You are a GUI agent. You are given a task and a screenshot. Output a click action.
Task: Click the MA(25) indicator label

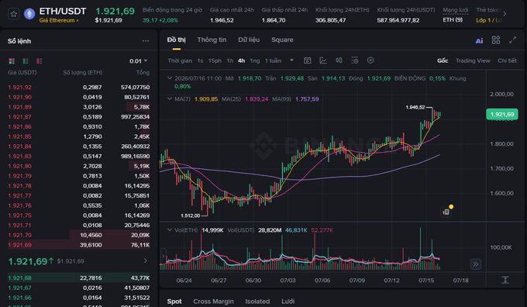pyautogui.click(x=231, y=99)
